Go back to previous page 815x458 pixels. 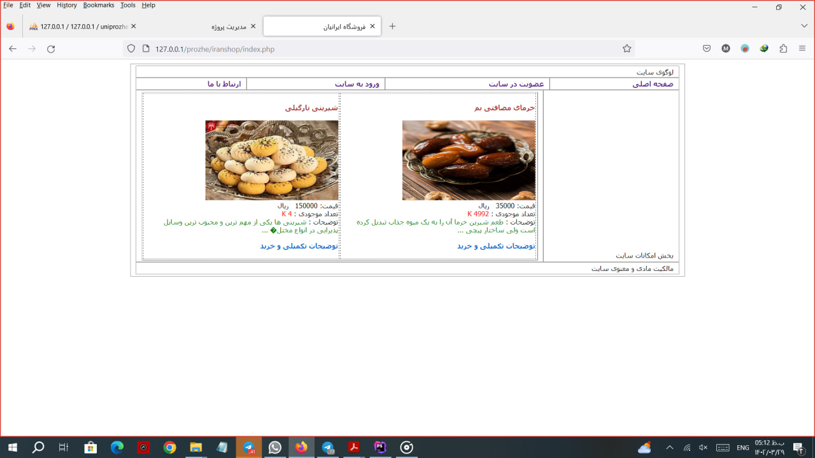point(13,49)
